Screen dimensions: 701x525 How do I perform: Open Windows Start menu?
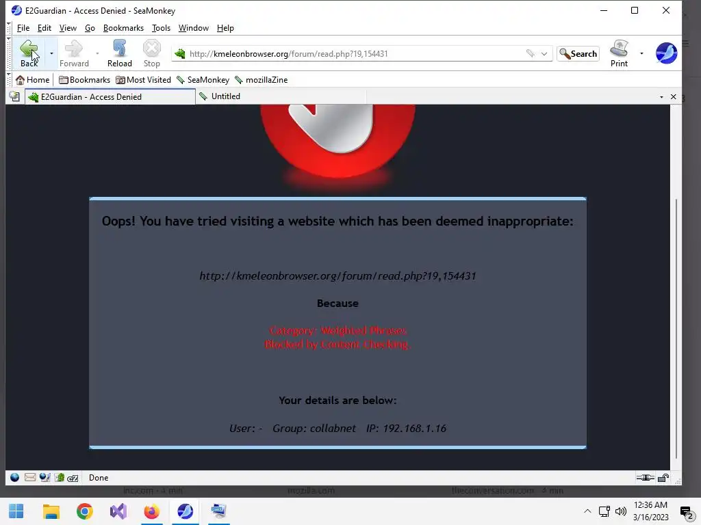(16, 511)
